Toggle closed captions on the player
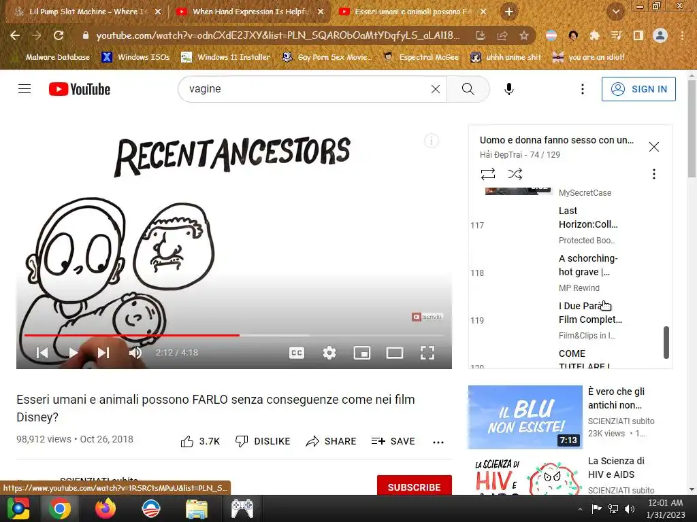This screenshot has width=697, height=522. 297,353
